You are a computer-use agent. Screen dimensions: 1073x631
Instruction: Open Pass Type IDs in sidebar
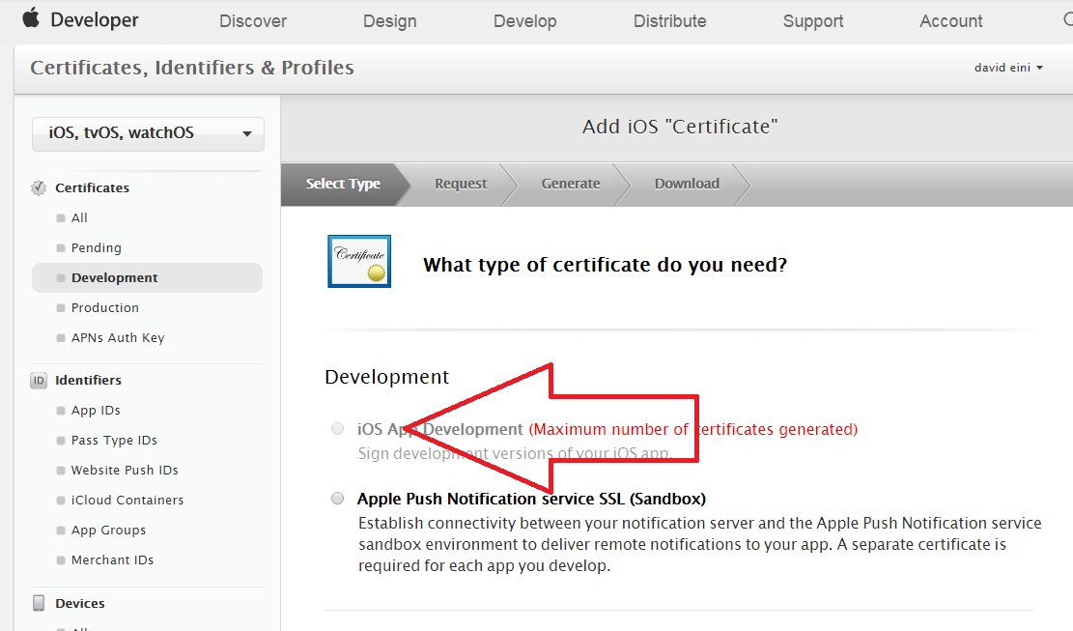pyautogui.click(x=114, y=441)
